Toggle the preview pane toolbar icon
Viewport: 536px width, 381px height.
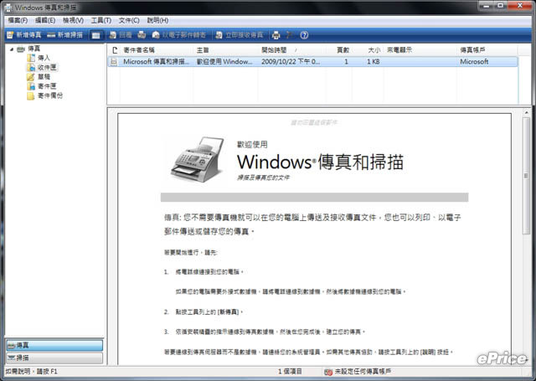coord(95,35)
